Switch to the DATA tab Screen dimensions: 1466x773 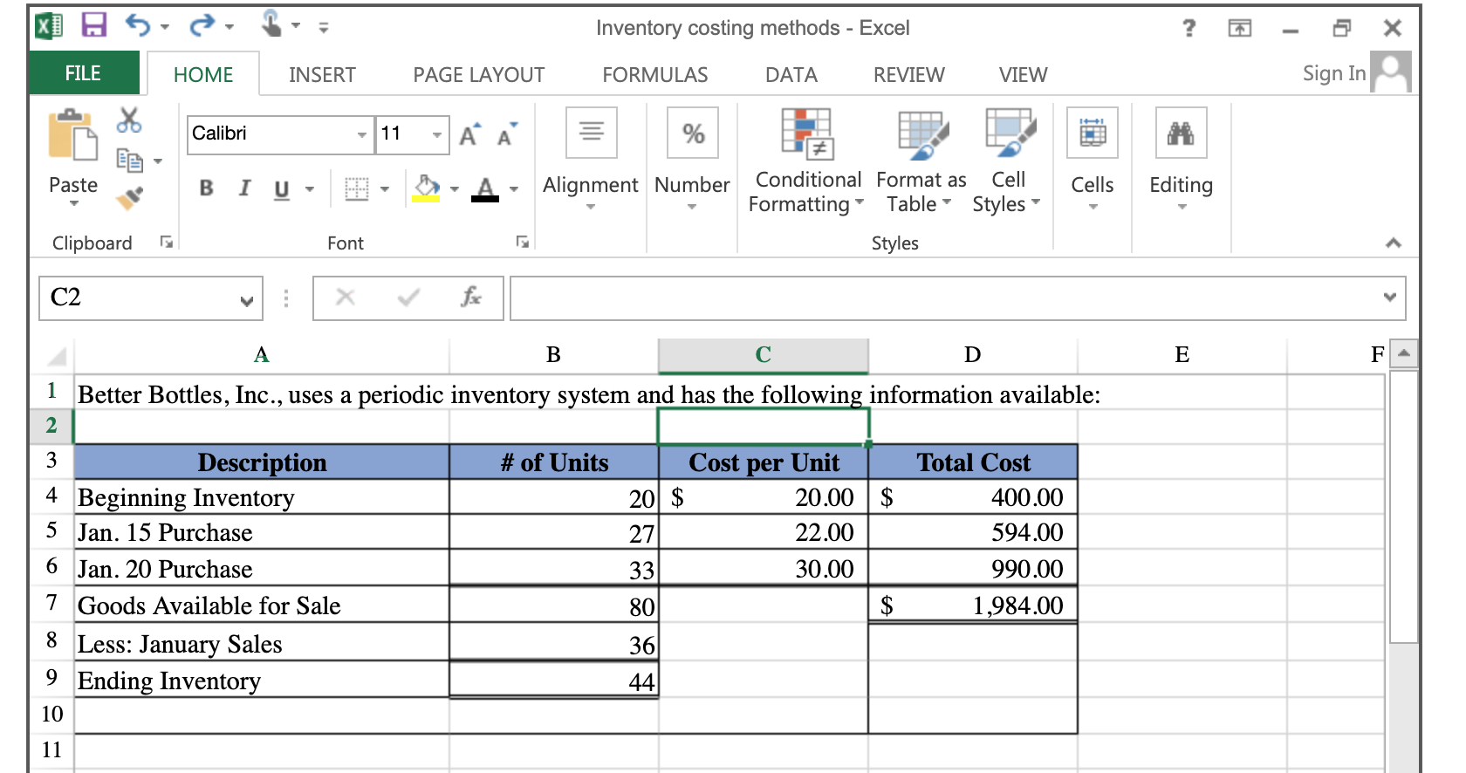pos(791,75)
